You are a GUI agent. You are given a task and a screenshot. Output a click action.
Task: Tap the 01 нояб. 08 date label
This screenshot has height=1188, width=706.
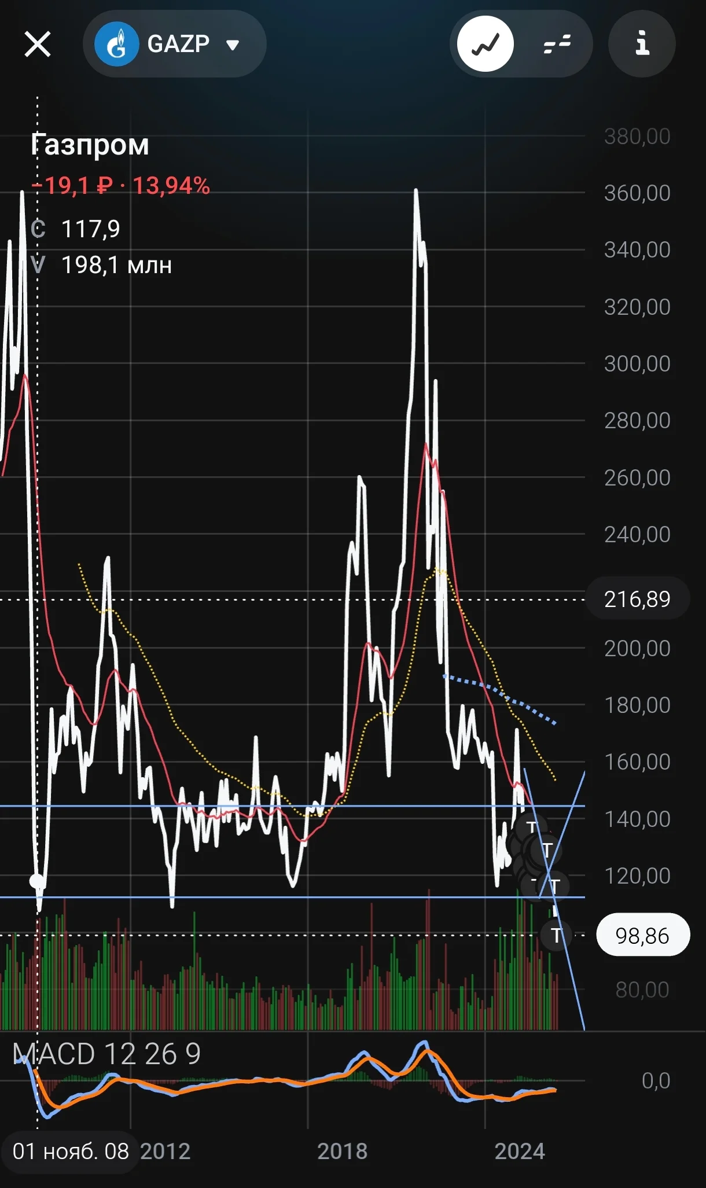coord(71,1151)
